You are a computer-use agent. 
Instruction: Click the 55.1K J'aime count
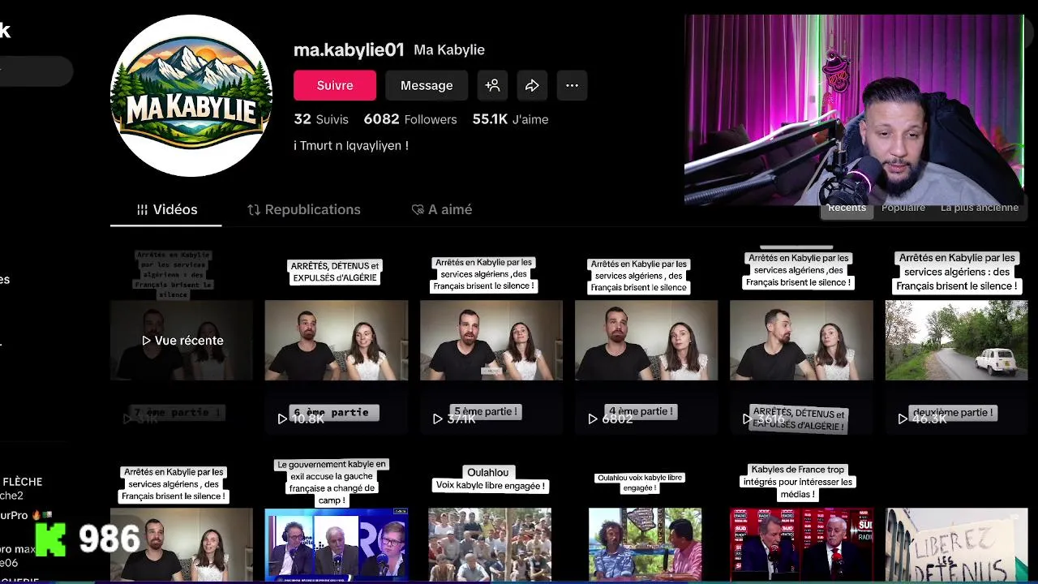(510, 119)
